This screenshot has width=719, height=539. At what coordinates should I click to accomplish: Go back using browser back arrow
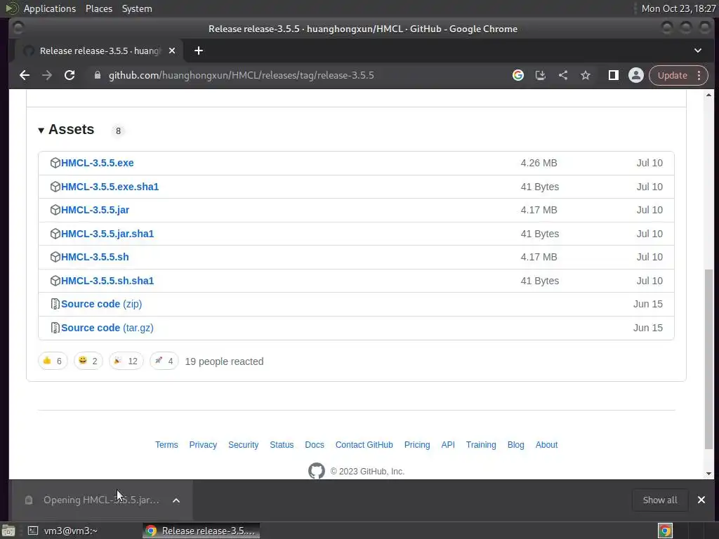(25, 75)
